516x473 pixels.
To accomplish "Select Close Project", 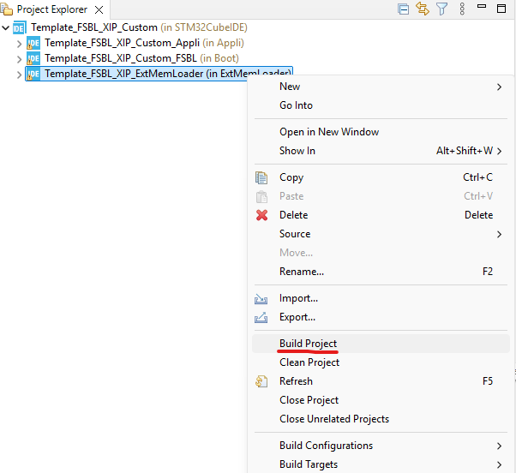I will coord(381,400).
